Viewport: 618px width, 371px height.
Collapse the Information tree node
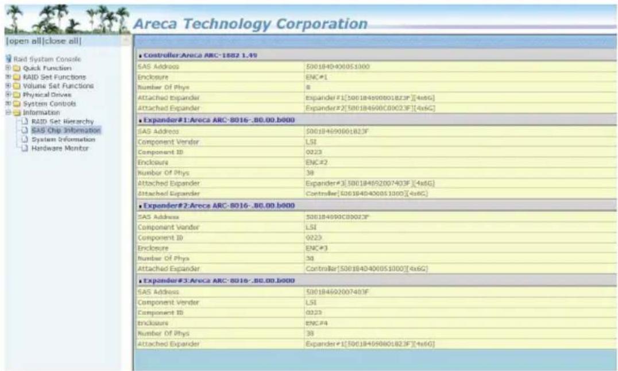(8, 113)
